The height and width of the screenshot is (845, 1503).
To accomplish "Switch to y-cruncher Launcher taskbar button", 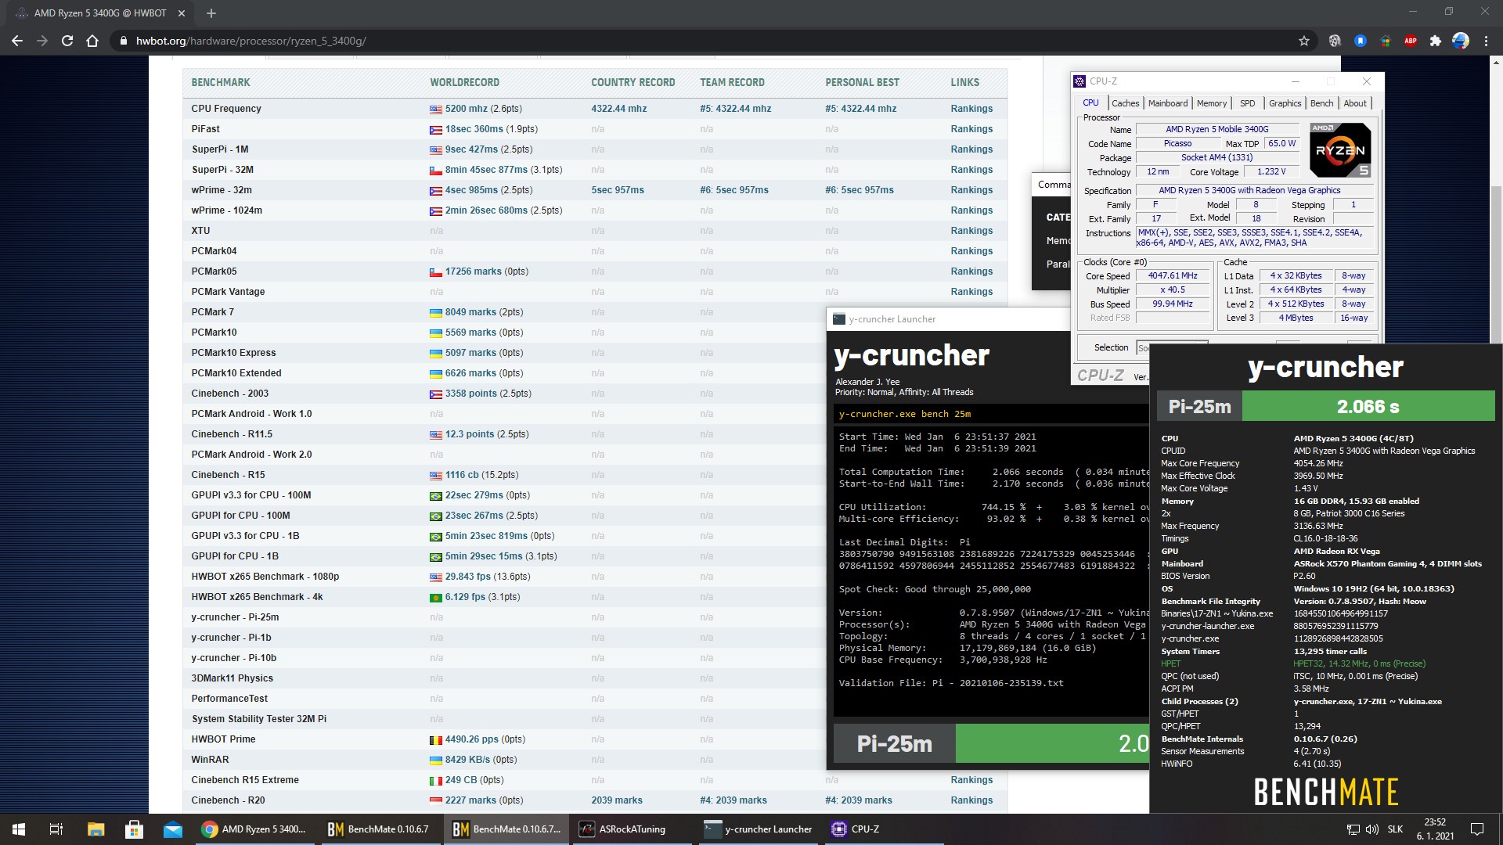I will click(759, 829).
